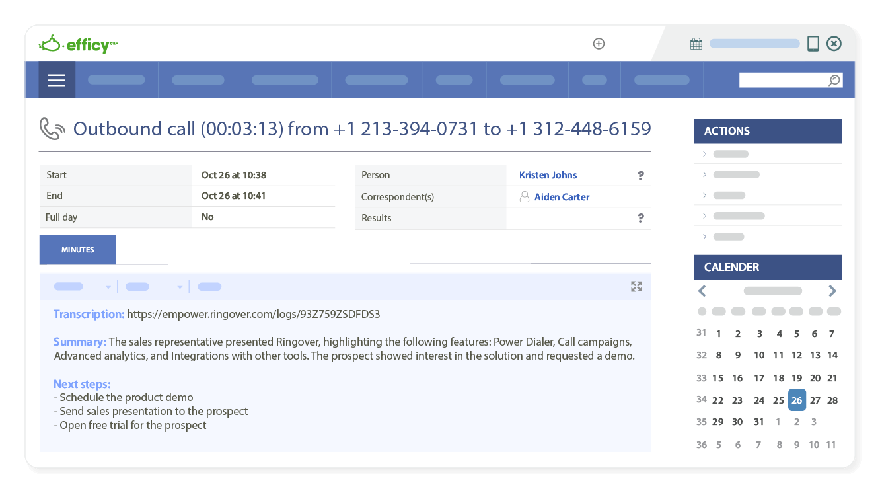This screenshot has height=493, width=880.
Task: Open the Kristen Johns contact link
Action: 548,175
